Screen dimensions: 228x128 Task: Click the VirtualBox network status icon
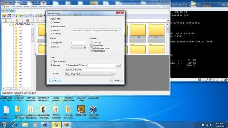(x=210, y=79)
